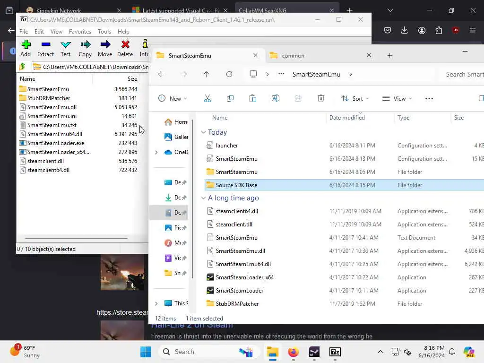The width and height of the screenshot is (484, 363).
Task: Open Home in navigation pane
Action: pos(176,122)
